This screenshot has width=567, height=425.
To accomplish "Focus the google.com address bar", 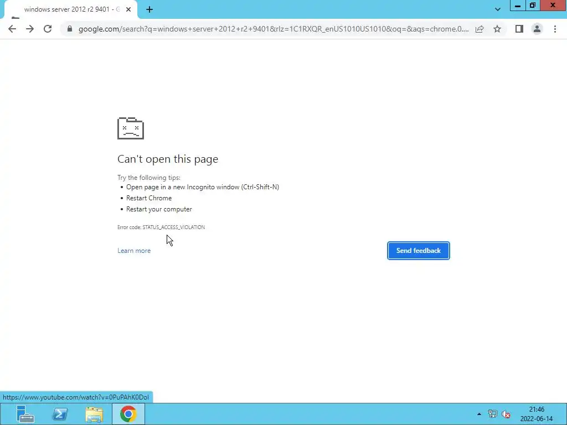I will [x=274, y=29].
